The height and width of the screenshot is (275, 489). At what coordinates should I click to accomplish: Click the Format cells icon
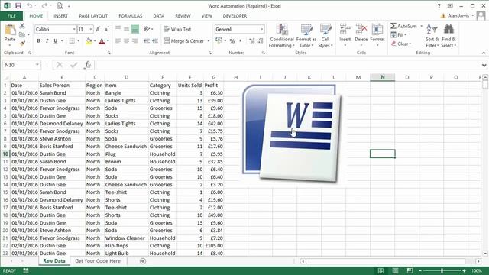[377, 30]
